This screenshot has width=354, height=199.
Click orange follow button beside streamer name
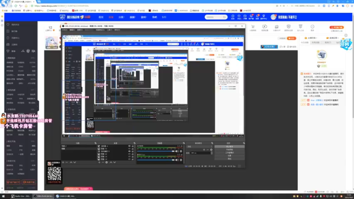[x=292, y=38]
